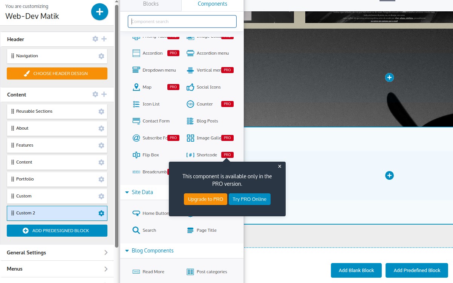Click the Blog Posts component icon
453x283 pixels.
tap(190, 121)
